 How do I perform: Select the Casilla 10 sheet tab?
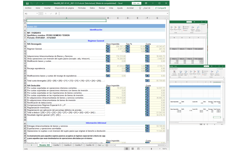click(90, 145)
